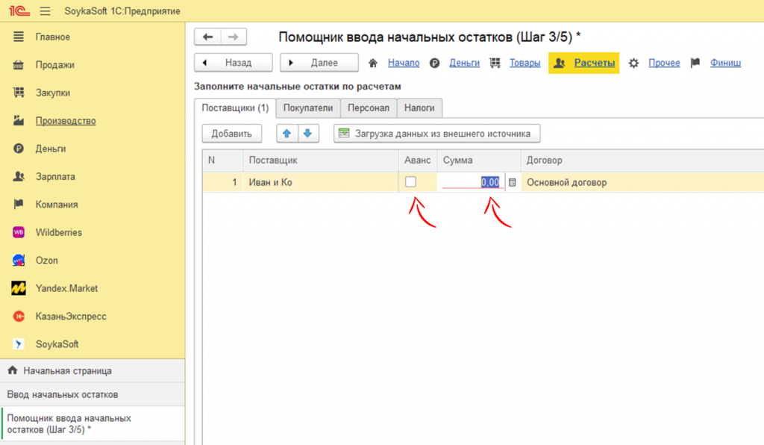Viewport: 764px width, 445px height.
Task: Switch to the Покупатели tab
Action: 308,108
